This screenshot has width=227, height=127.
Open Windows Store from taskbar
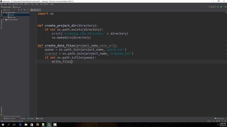[32, 125]
